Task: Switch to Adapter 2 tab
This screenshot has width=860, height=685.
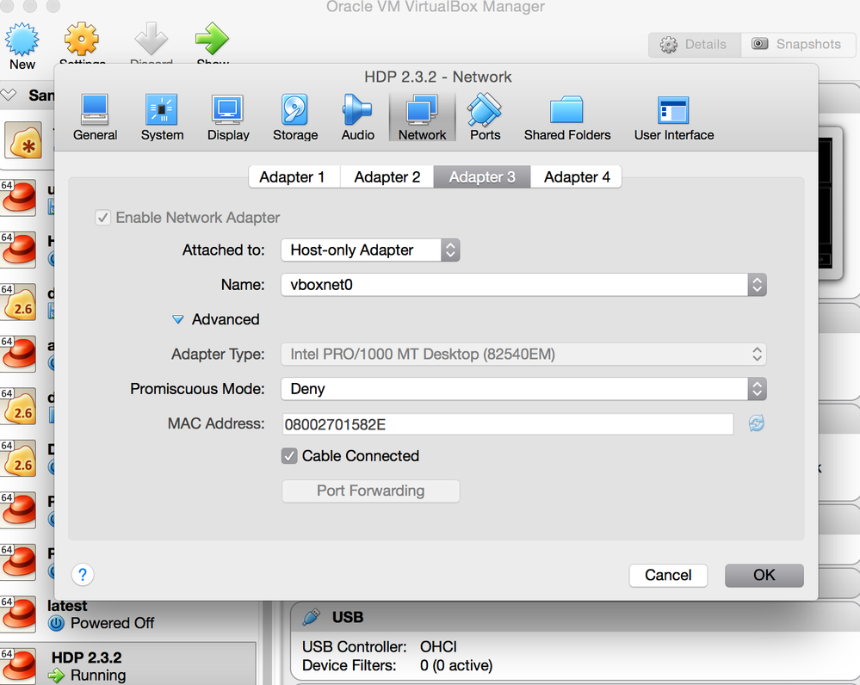Action: tap(387, 176)
